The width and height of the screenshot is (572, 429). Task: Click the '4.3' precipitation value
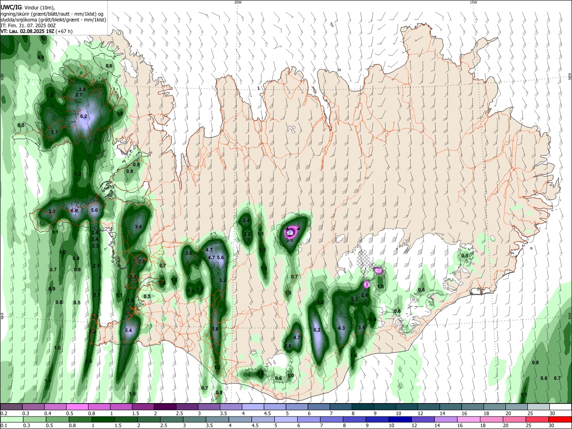[341, 328]
